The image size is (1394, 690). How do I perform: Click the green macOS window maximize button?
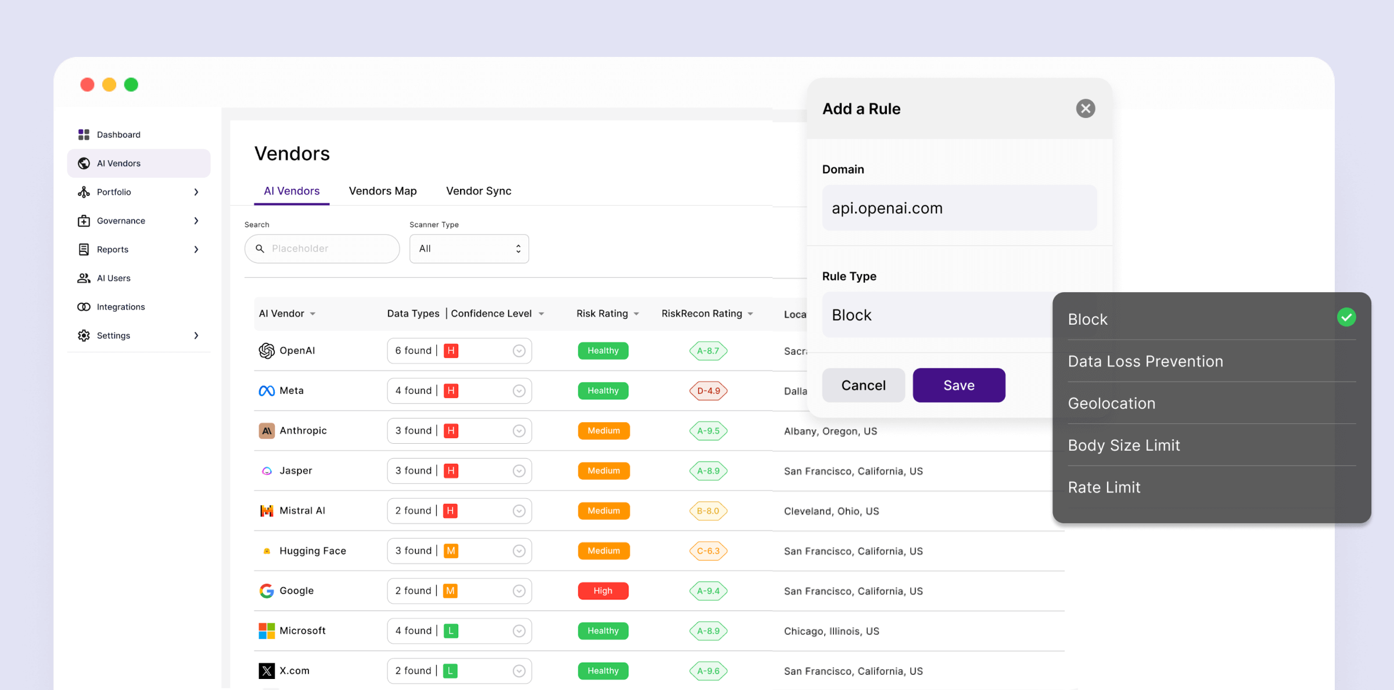point(131,85)
